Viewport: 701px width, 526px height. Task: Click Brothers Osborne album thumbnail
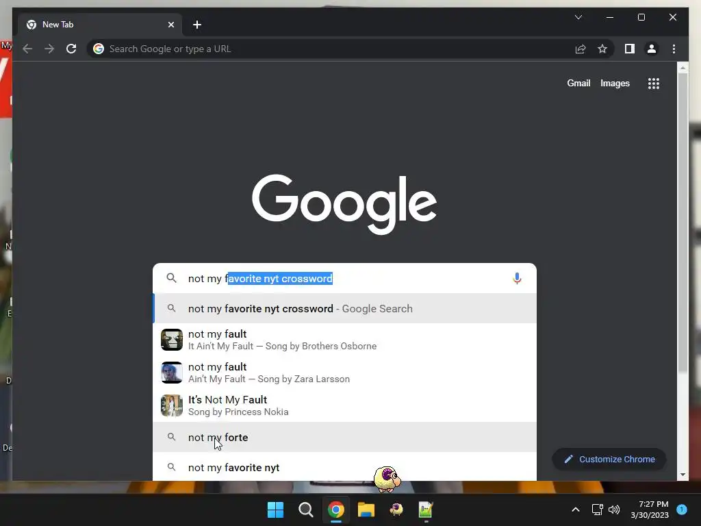tap(172, 340)
